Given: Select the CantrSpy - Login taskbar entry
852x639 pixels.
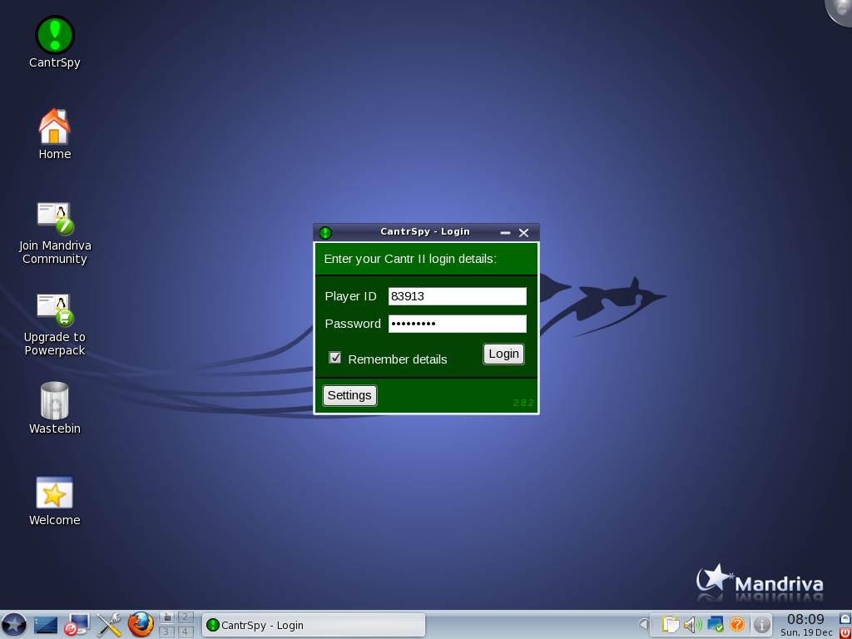Looking at the screenshot, I should pyautogui.click(x=314, y=625).
